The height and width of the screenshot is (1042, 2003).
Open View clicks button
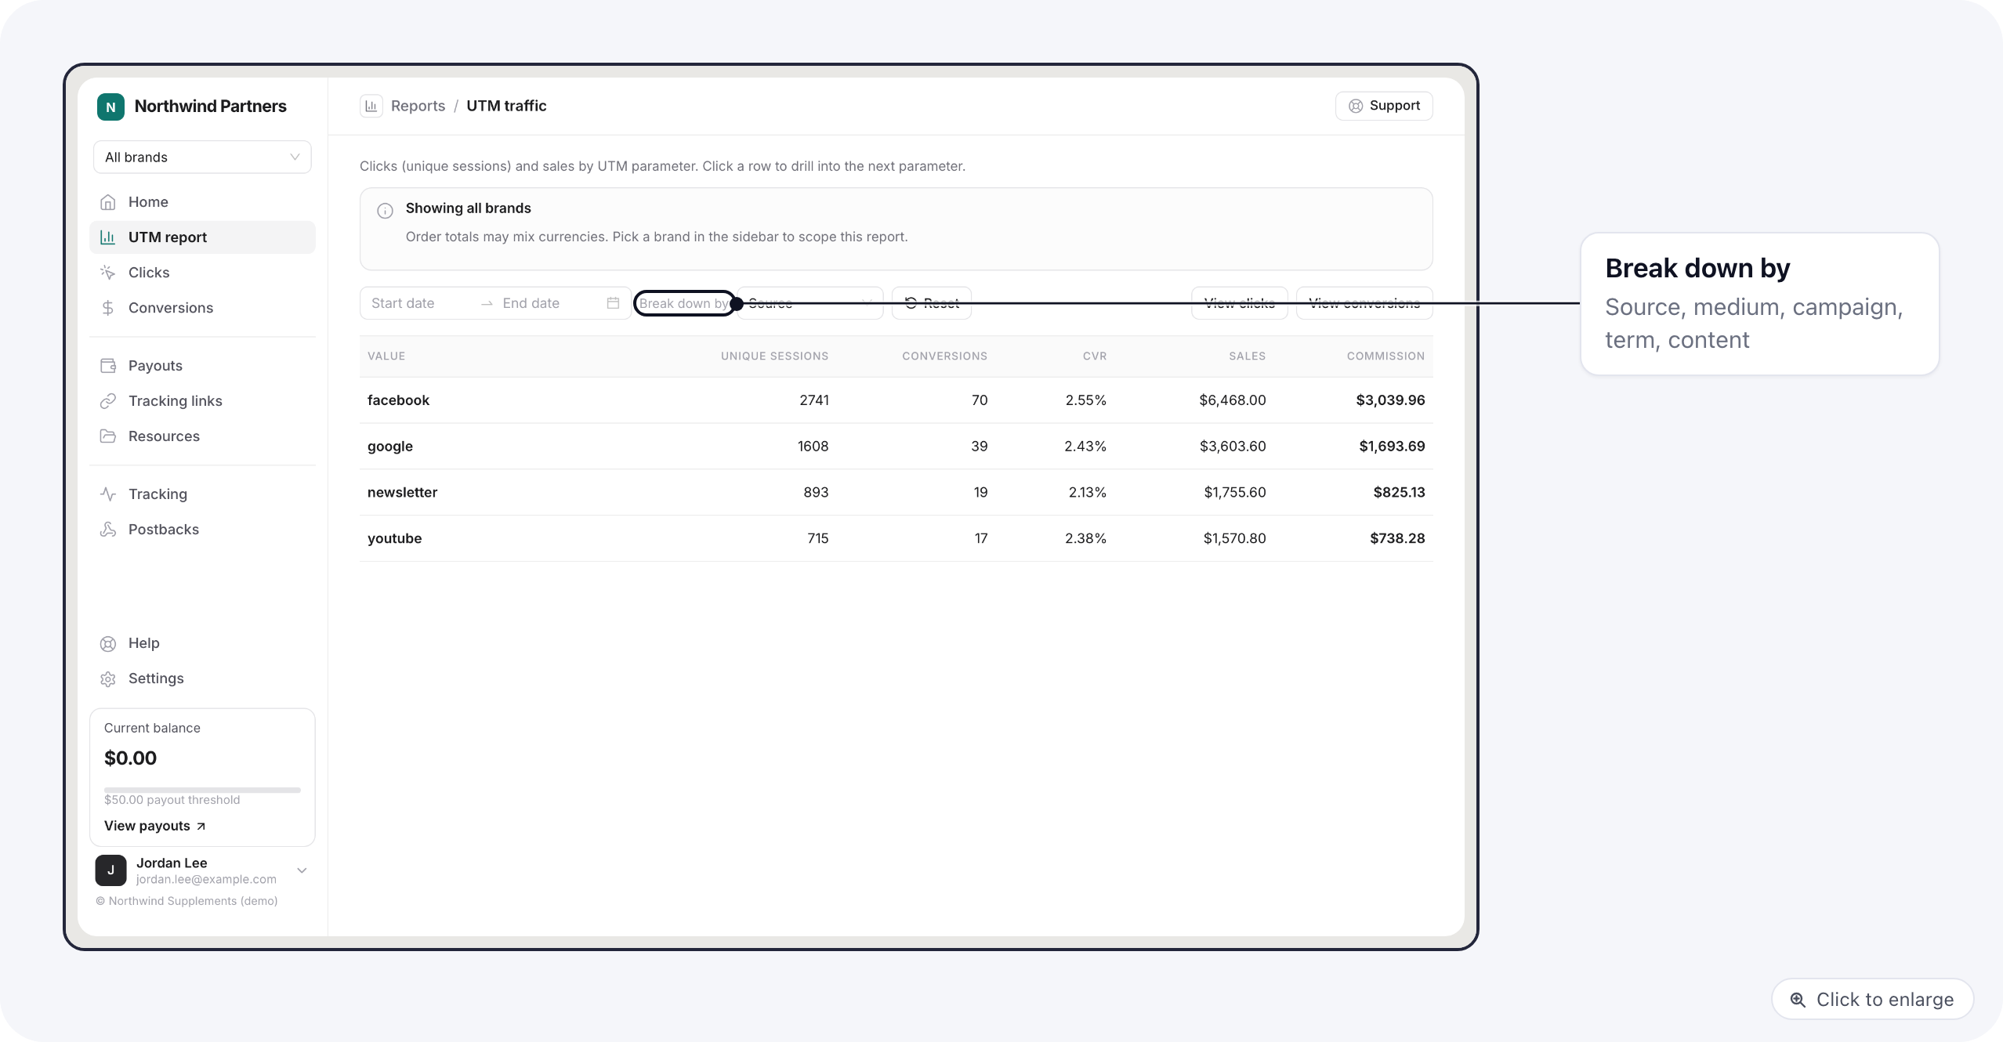tap(1239, 303)
